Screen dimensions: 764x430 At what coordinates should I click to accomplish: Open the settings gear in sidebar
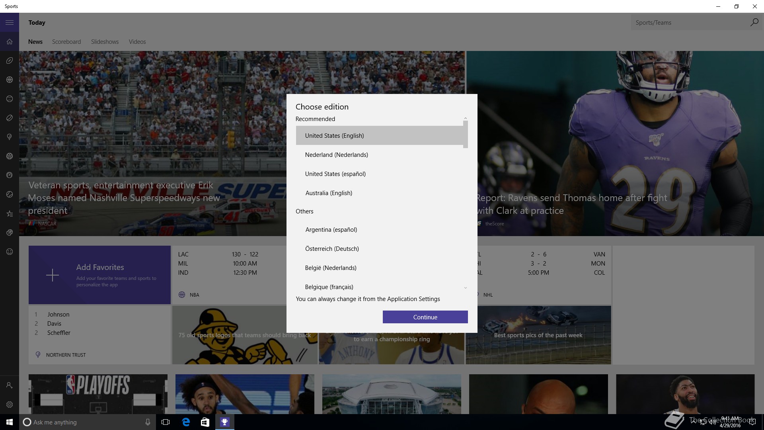coord(10,405)
